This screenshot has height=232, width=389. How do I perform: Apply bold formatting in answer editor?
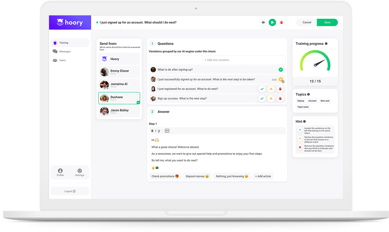tap(152, 131)
